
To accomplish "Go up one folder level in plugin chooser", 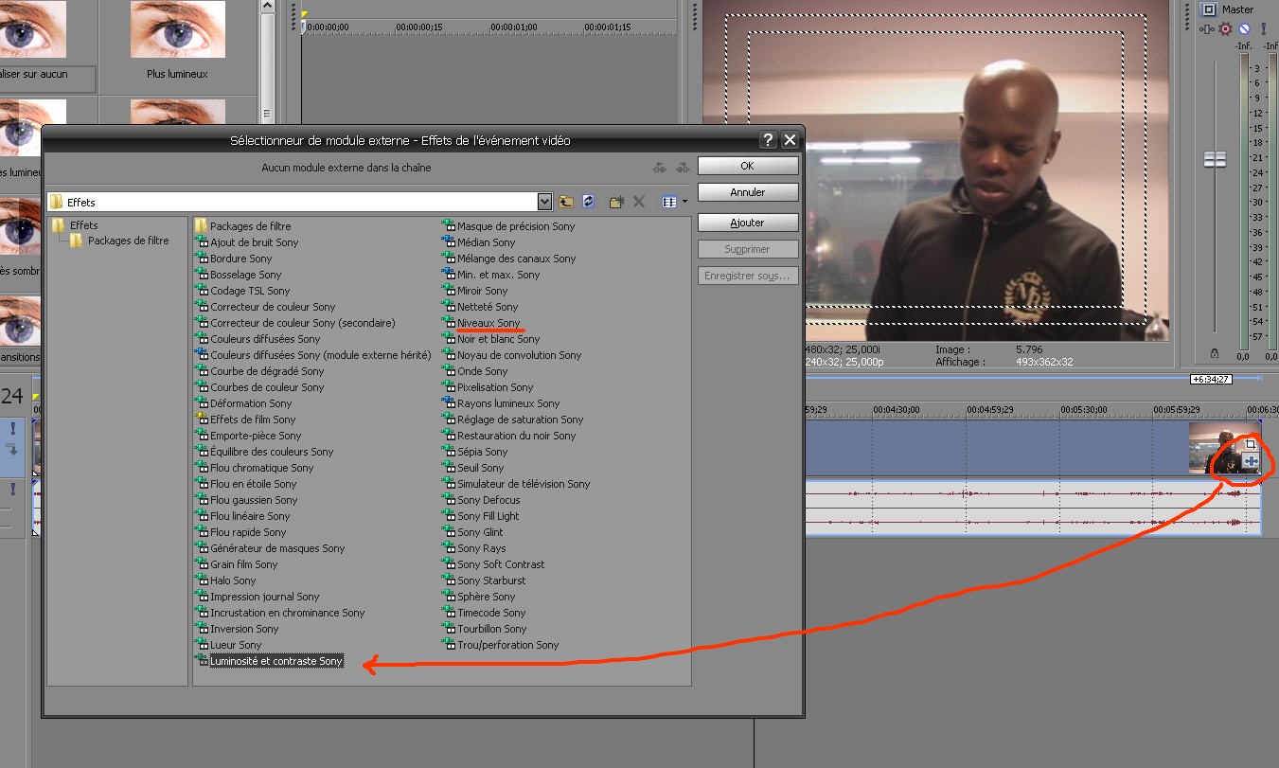I will pyautogui.click(x=566, y=202).
